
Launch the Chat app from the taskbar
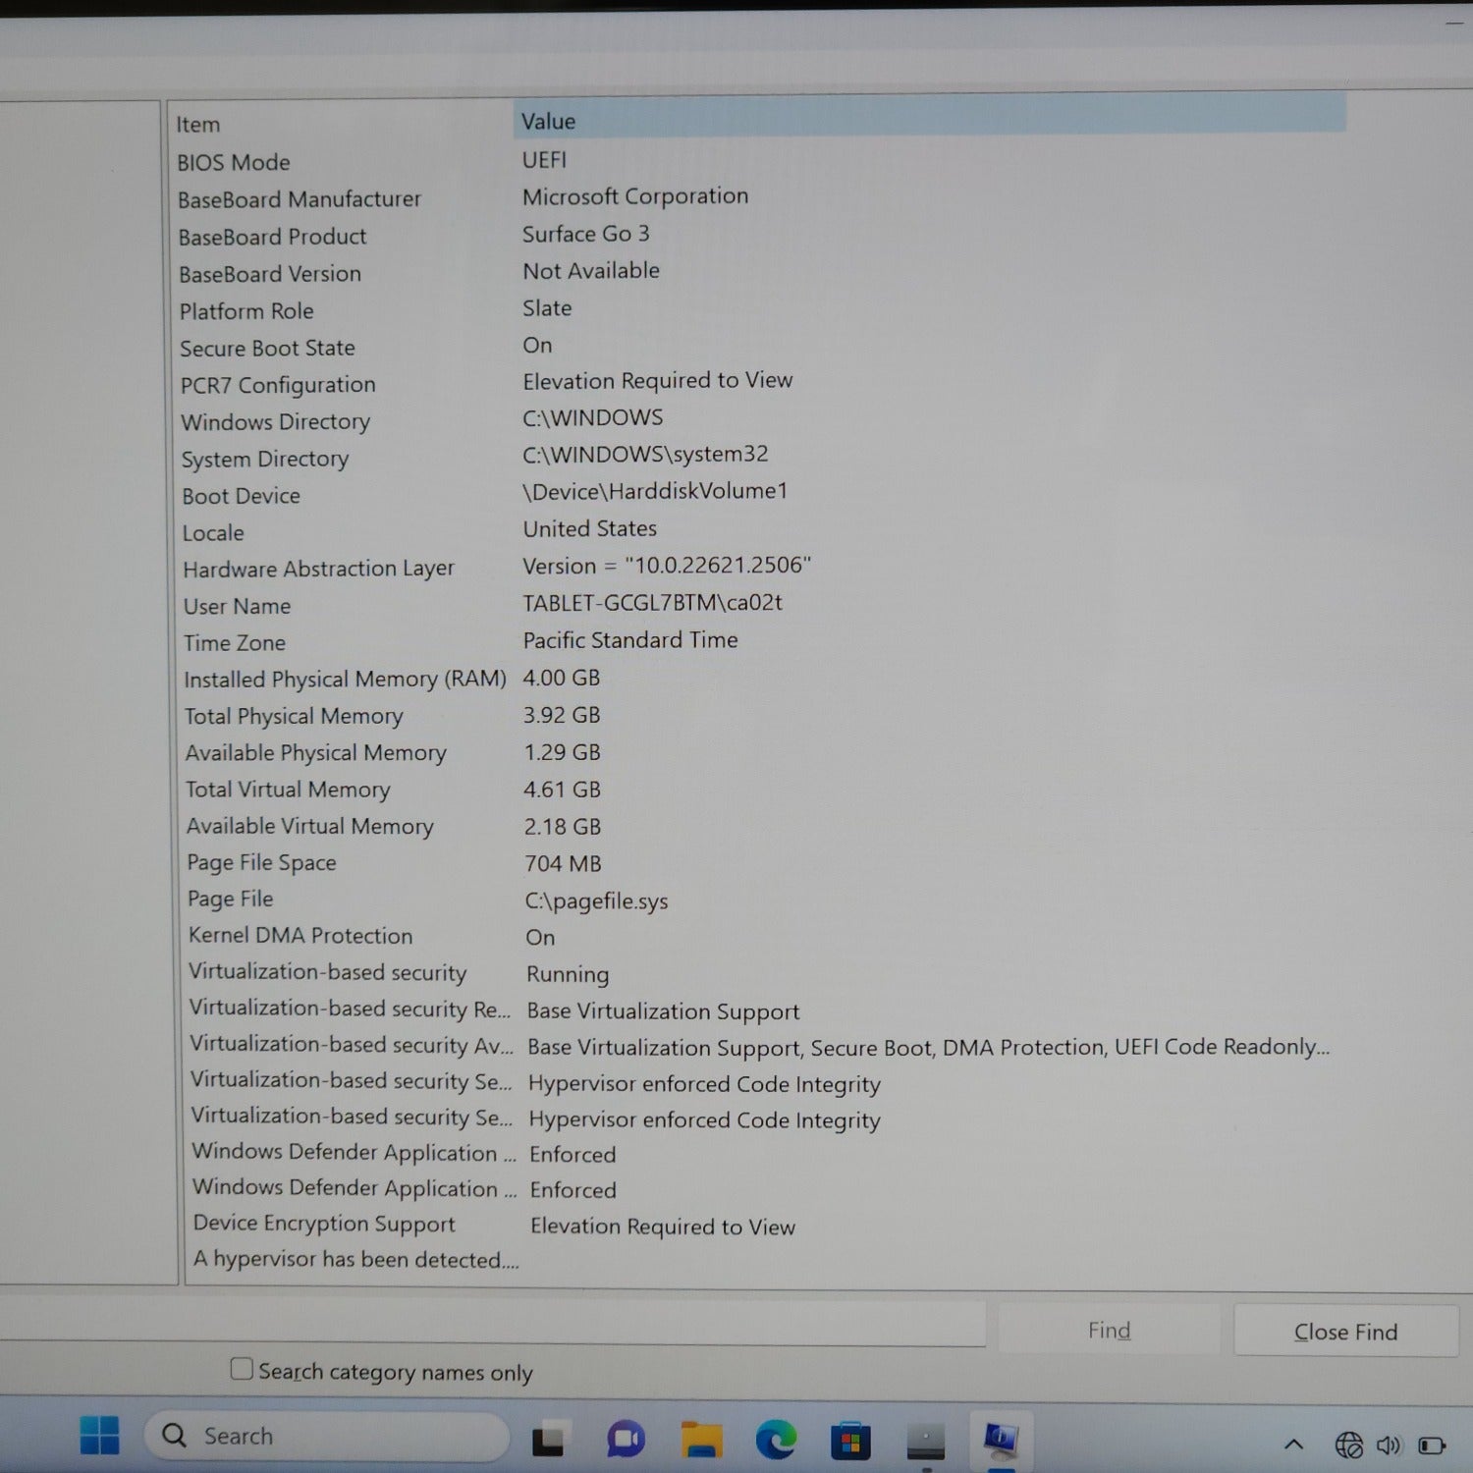(x=625, y=1441)
